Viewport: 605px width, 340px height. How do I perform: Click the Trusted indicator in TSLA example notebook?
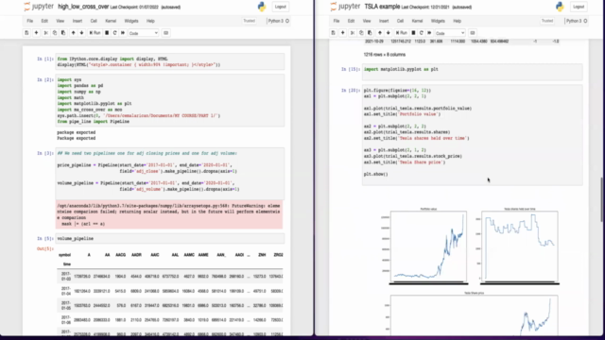click(547, 21)
